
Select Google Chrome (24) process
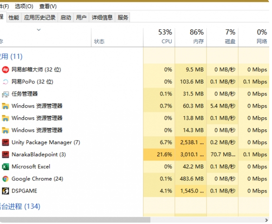tap(37, 179)
